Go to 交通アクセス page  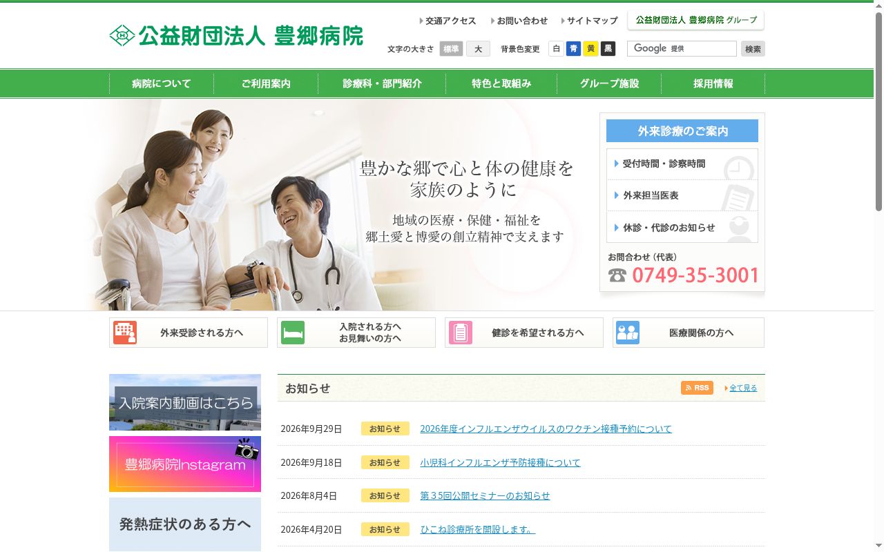click(448, 21)
